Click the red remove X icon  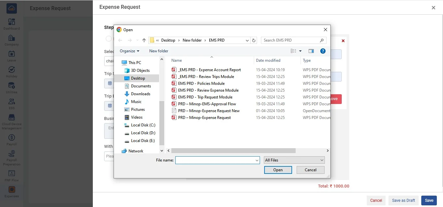pyautogui.click(x=343, y=41)
